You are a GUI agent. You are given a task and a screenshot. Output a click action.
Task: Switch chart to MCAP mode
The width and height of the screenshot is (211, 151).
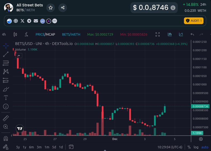click(50, 35)
